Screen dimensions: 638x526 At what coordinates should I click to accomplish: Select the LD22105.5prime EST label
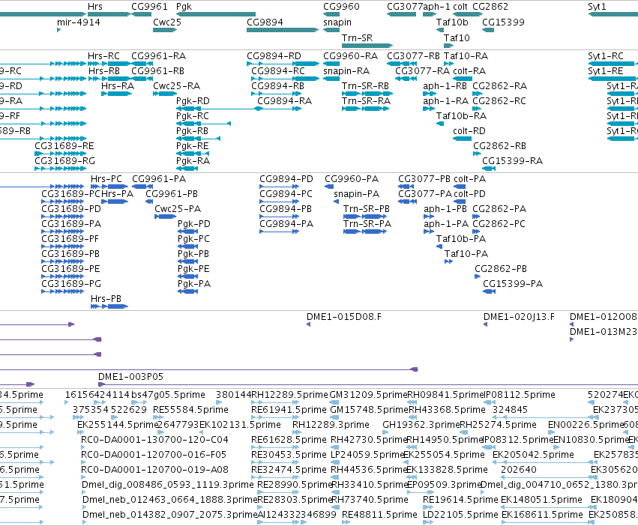point(460,515)
